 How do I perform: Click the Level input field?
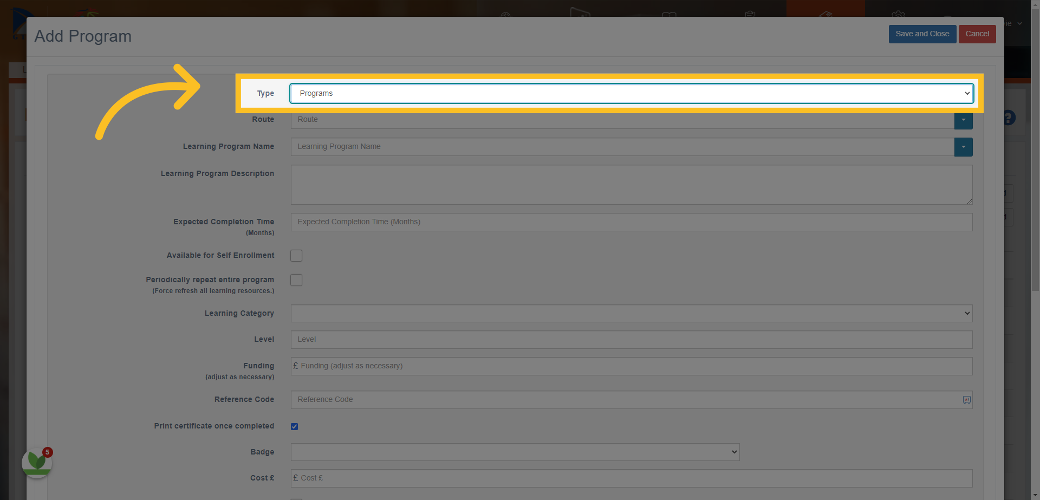632,340
